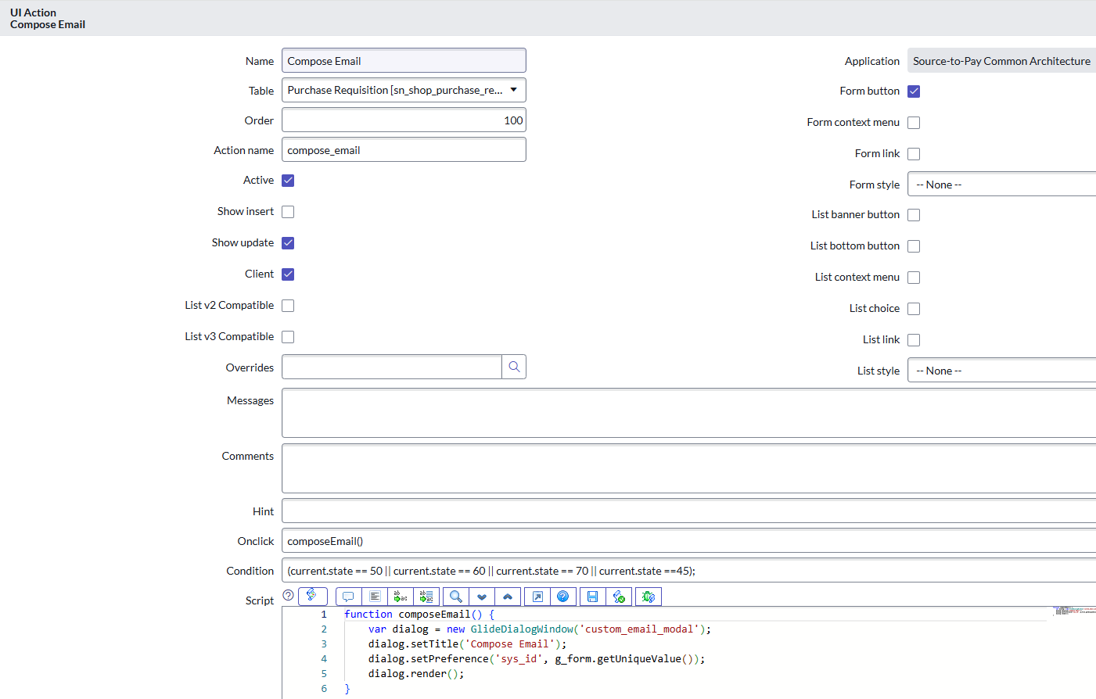Click the find previous up-chevron icon
Viewport: 1096px width, 699px height.
(x=508, y=597)
